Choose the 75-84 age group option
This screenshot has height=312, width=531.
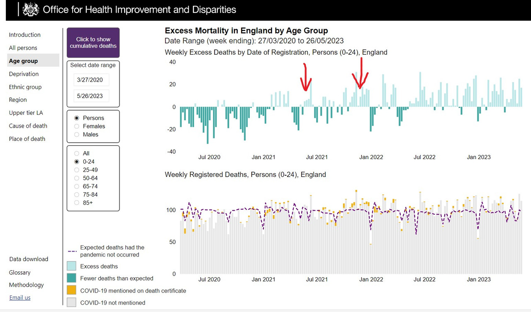click(76, 195)
